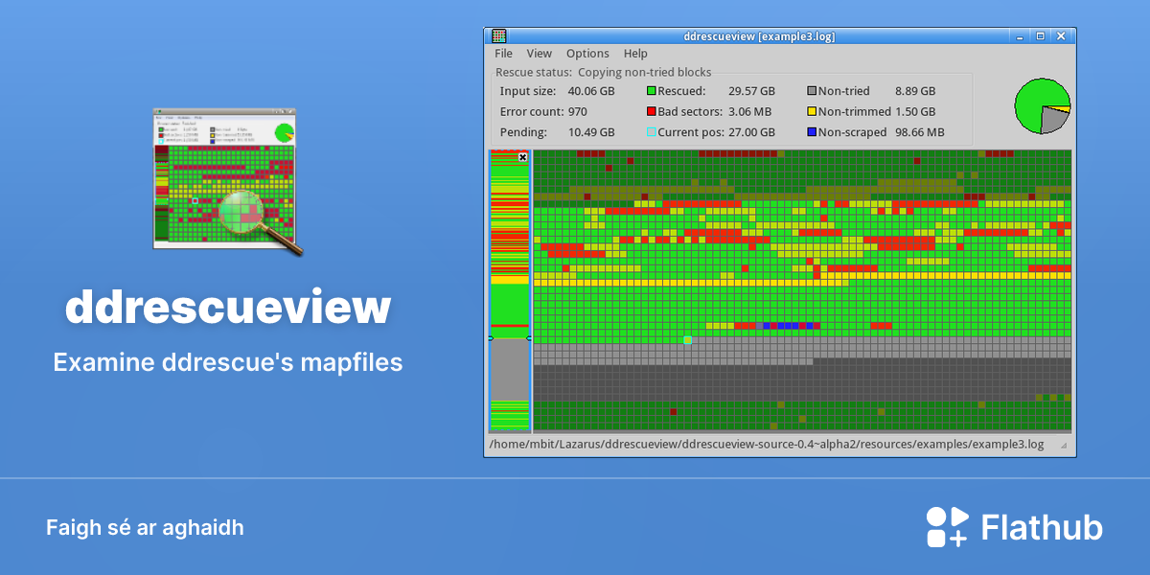Click the rescue status pie chart
Image resolution: width=1150 pixels, height=575 pixels.
[1043, 105]
